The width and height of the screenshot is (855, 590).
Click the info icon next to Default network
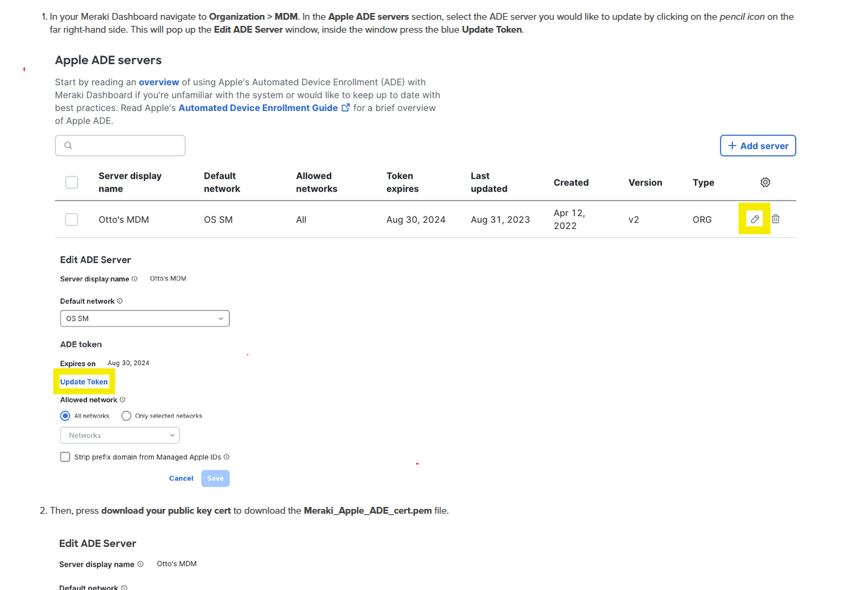point(119,300)
